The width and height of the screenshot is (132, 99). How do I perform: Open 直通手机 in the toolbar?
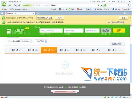coord(98,9)
